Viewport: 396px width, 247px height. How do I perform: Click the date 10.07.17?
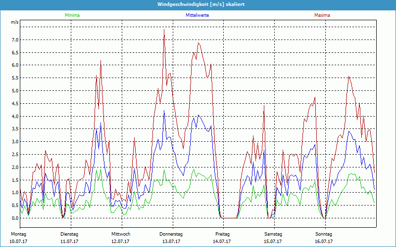click(18, 242)
